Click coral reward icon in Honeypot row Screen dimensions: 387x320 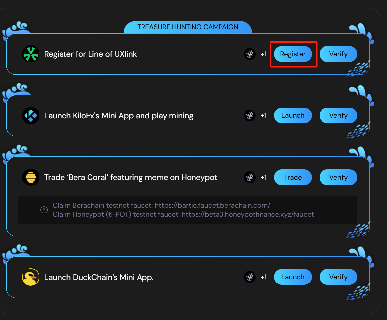250,178
